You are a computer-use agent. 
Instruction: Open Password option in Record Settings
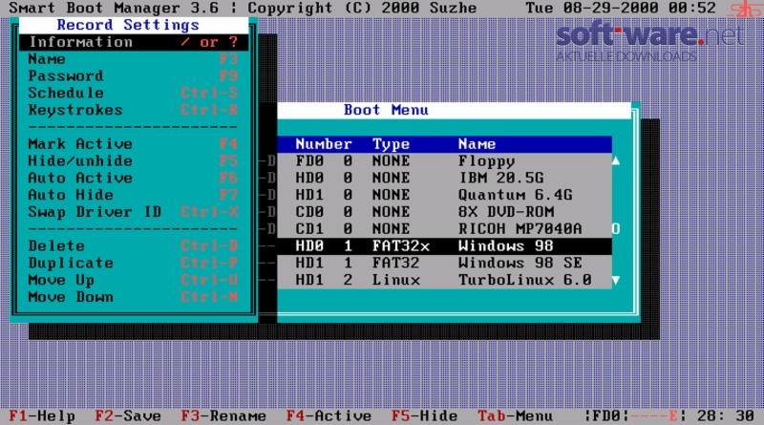(x=134, y=76)
